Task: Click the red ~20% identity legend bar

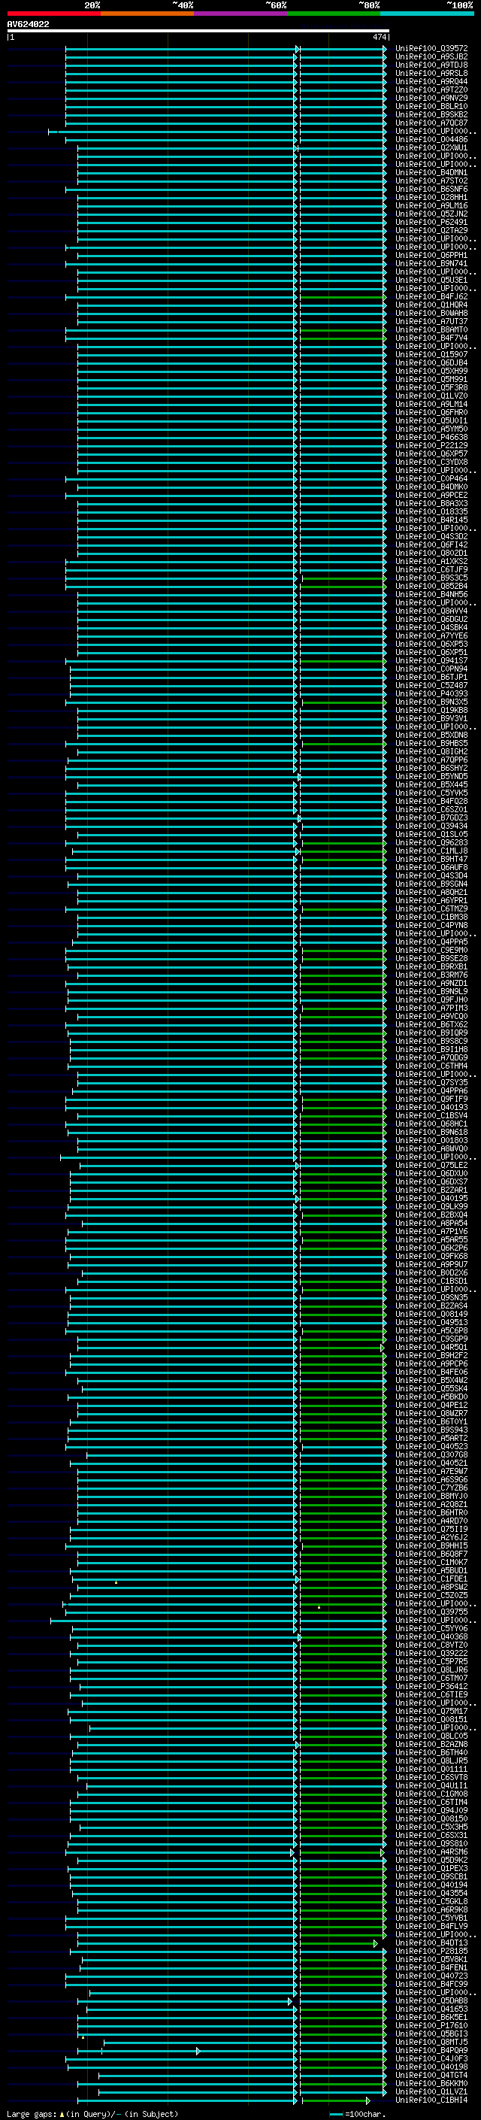Action: pos(53,14)
